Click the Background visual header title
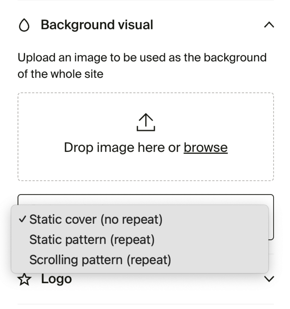The width and height of the screenshot is (290, 309). [97, 25]
